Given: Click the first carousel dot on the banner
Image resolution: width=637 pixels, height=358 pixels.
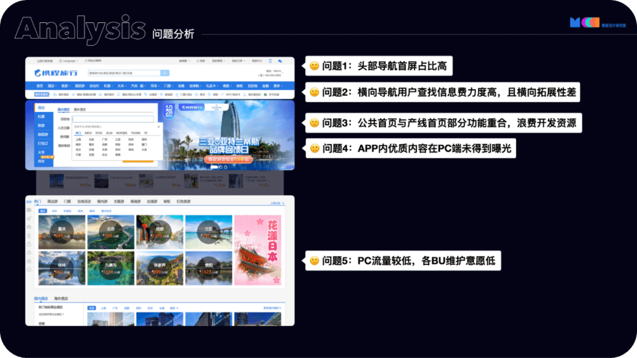Looking at the screenshot, I should point(214,167).
